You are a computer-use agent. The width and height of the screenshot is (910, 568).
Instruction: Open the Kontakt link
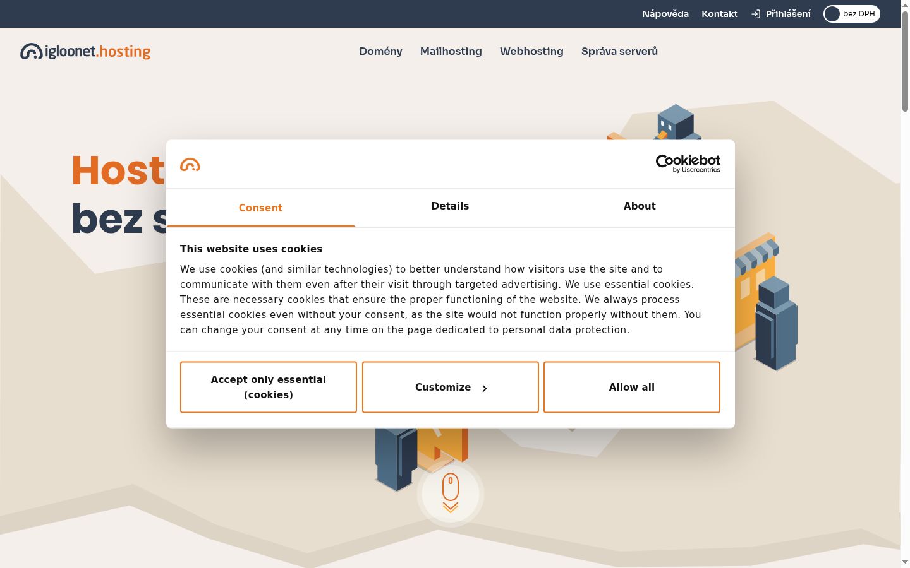720,14
